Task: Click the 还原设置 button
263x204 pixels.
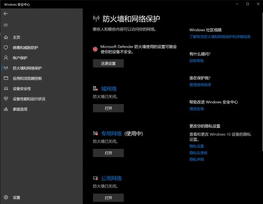Action: [108, 64]
